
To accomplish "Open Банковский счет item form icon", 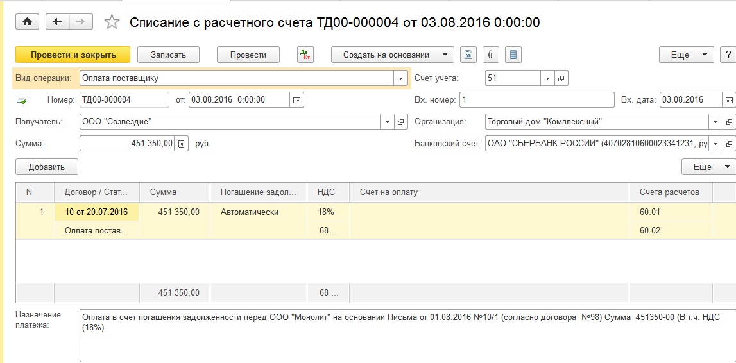I will click(729, 144).
